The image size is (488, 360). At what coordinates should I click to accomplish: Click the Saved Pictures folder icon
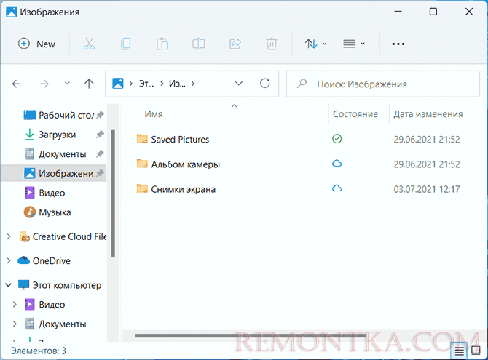pos(142,138)
